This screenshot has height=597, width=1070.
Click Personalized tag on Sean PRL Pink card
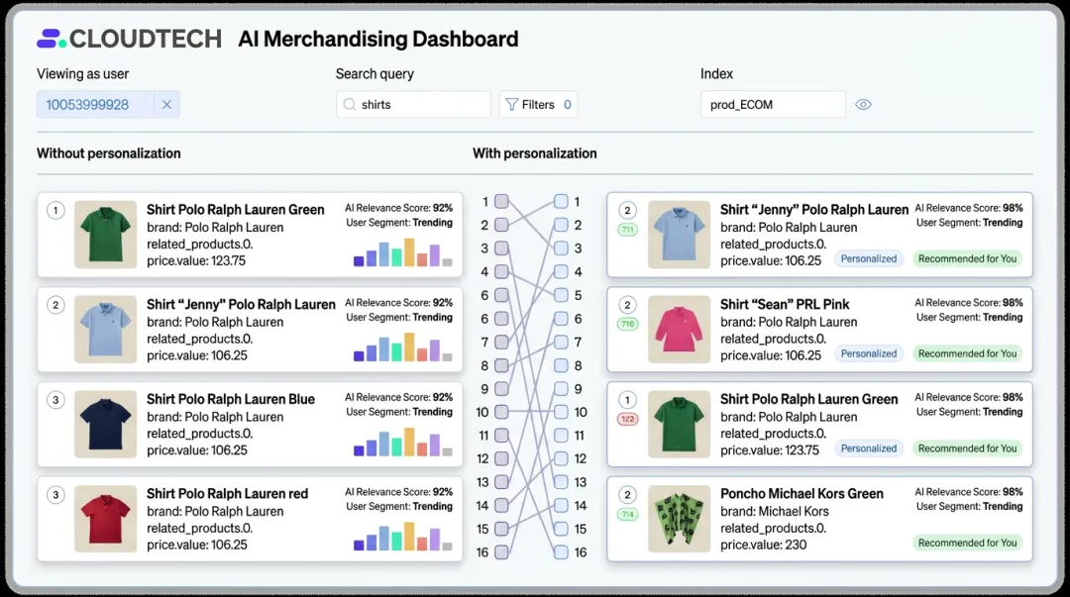click(x=869, y=353)
